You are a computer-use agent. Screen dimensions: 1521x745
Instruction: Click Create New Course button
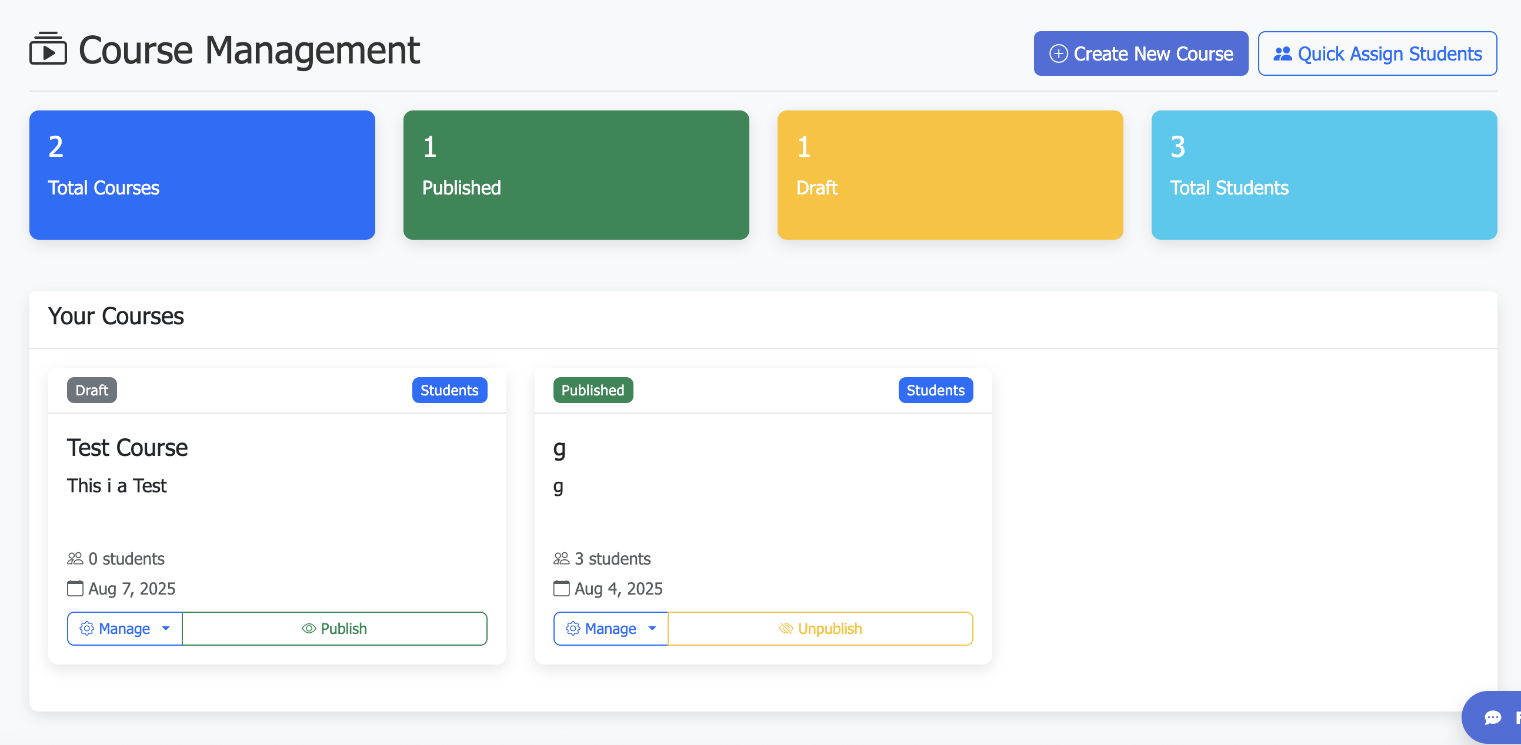[x=1140, y=53]
